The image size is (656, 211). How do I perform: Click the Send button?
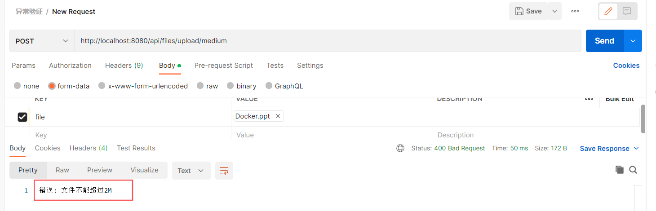[x=605, y=41]
